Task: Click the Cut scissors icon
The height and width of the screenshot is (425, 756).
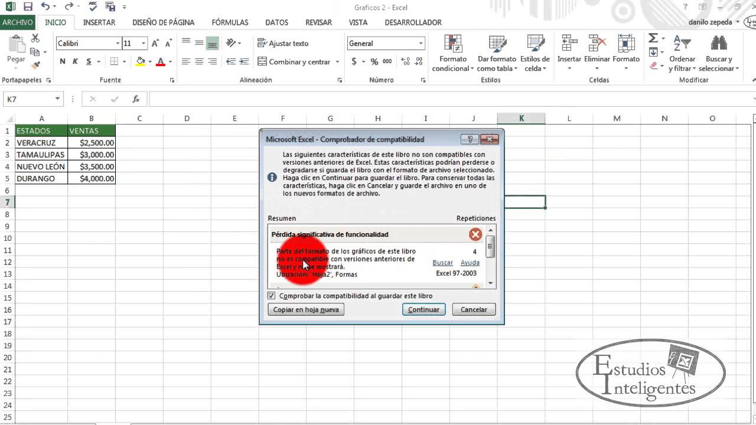Action: 35,38
